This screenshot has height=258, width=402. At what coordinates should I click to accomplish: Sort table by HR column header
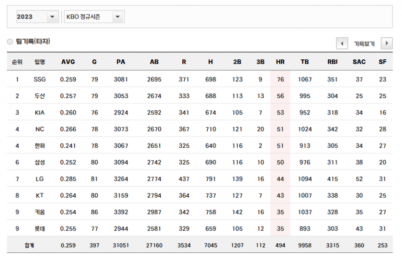click(x=280, y=62)
